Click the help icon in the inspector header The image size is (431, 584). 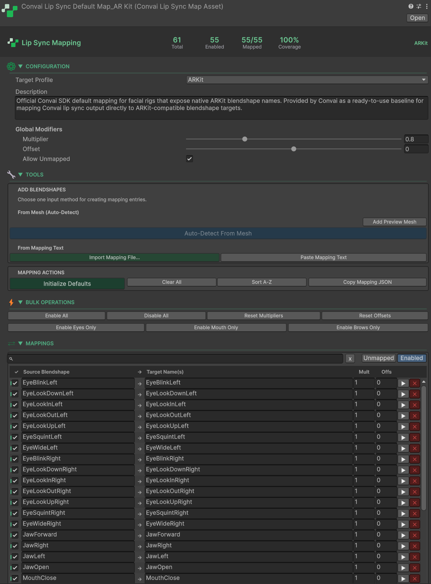[x=411, y=6]
